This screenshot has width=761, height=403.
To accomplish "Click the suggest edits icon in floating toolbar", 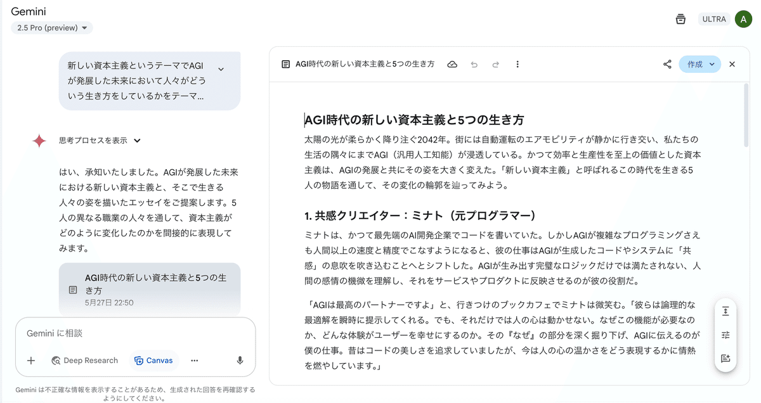I will 725,359.
